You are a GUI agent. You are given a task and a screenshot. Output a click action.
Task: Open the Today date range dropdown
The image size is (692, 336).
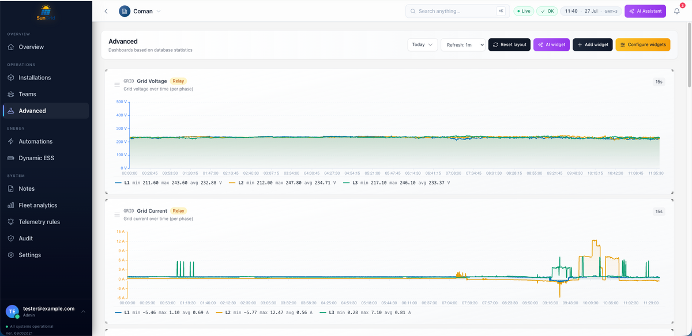pyautogui.click(x=423, y=44)
